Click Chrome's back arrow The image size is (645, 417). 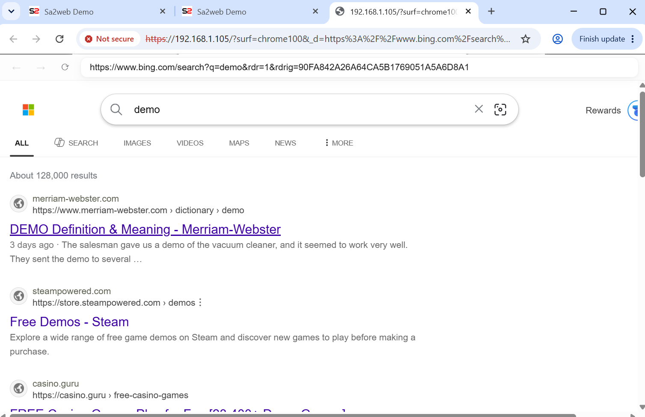(14, 39)
